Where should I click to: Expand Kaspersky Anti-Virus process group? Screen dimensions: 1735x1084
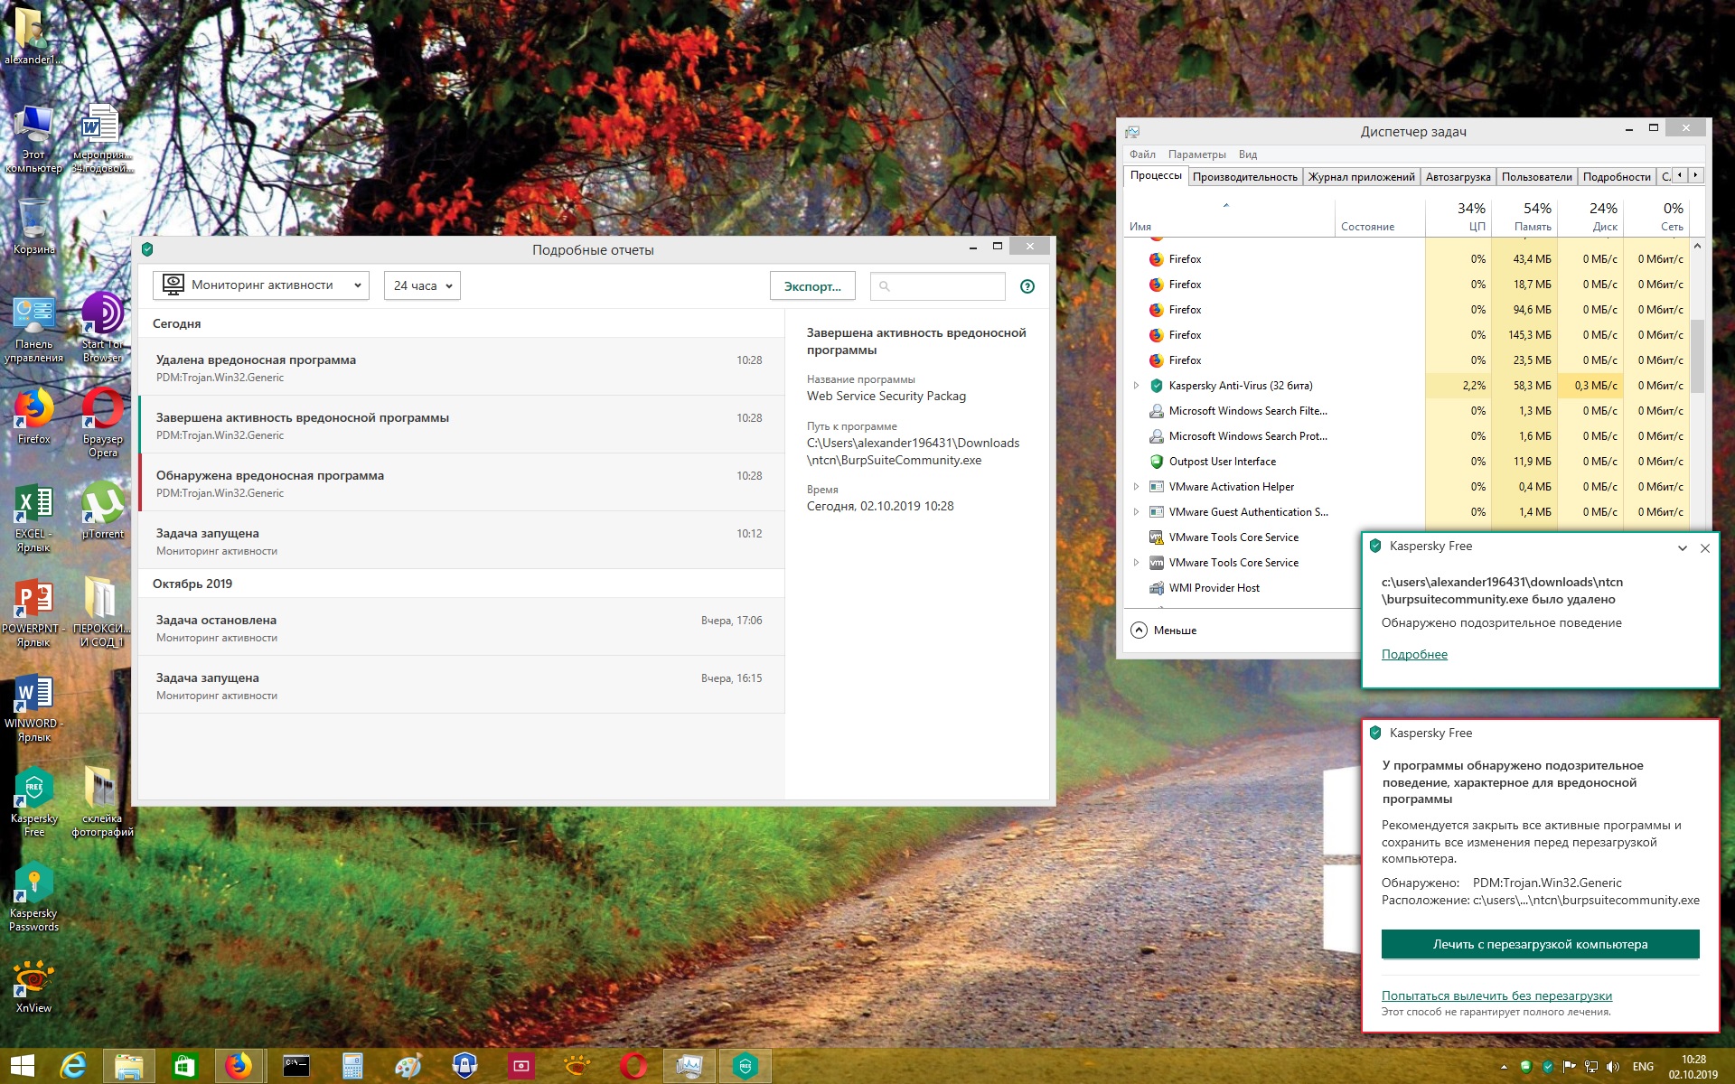tap(1136, 386)
